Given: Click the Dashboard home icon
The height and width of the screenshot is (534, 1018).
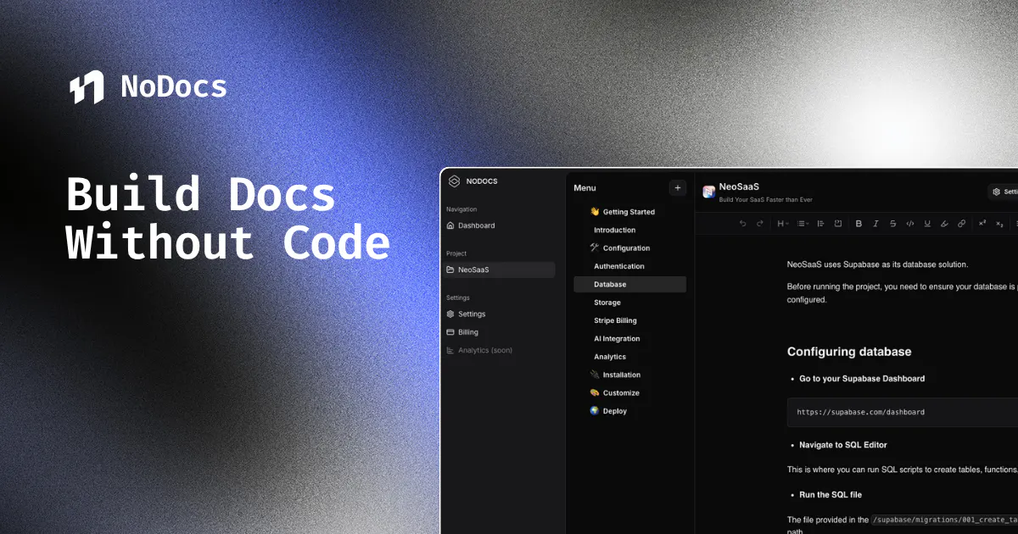Looking at the screenshot, I should (x=450, y=225).
